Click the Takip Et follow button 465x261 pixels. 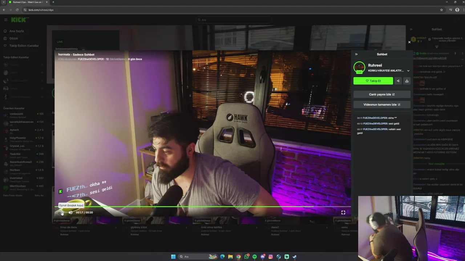pos(373,81)
